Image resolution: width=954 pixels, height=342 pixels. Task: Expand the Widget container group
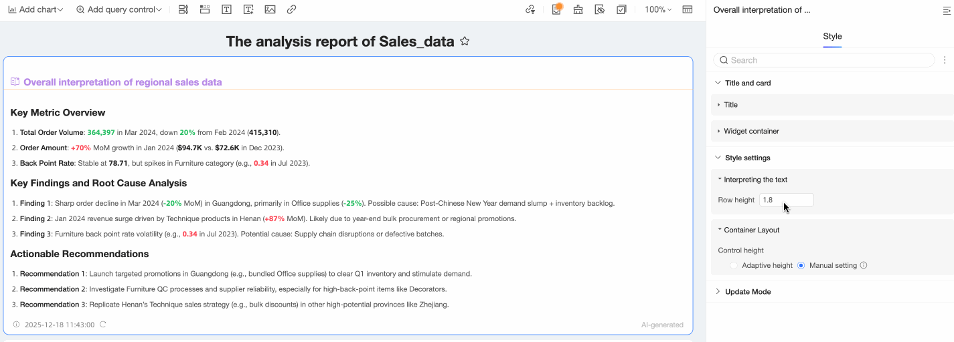click(751, 131)
